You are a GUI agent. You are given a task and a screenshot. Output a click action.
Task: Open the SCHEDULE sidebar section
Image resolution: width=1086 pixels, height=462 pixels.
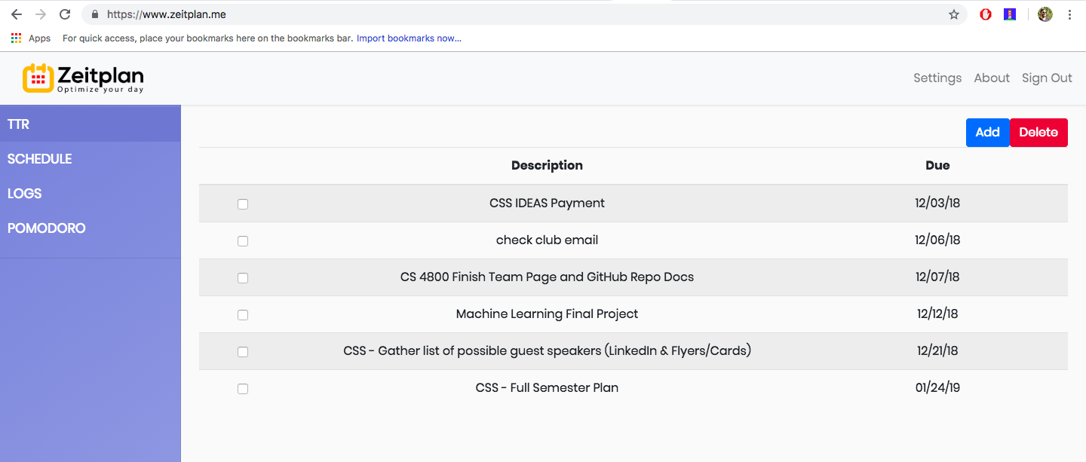[90, 159]
